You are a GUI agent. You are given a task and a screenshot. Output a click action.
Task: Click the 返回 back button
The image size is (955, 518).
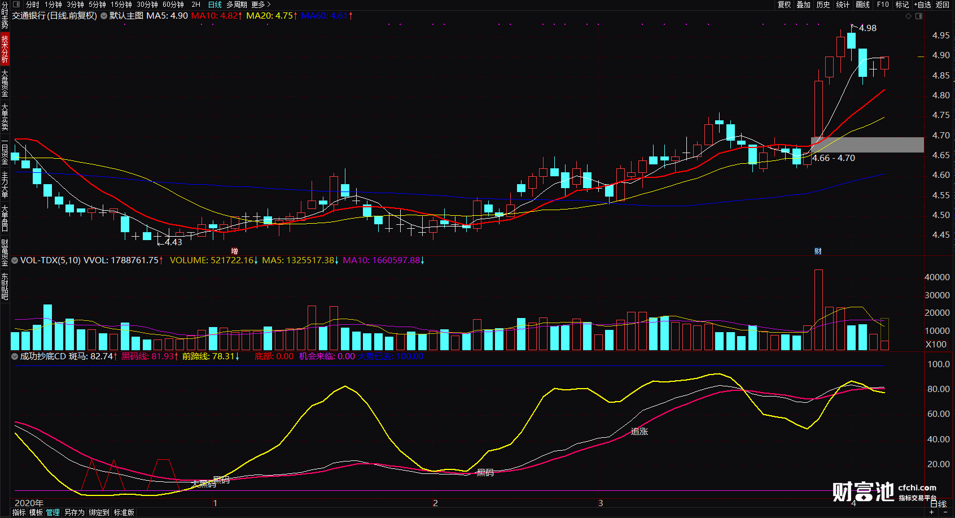click(943, 5)
